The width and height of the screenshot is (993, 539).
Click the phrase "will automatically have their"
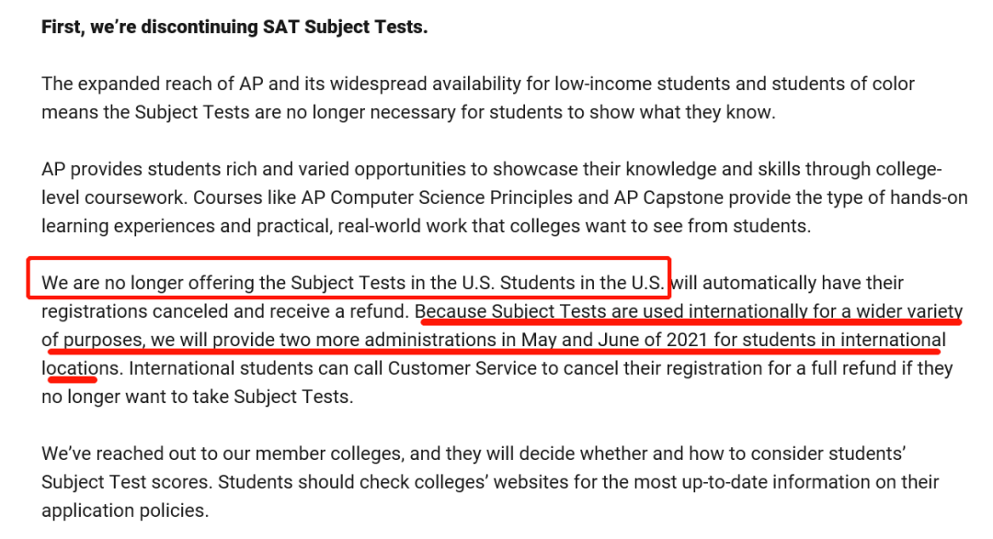pos(787,283)
